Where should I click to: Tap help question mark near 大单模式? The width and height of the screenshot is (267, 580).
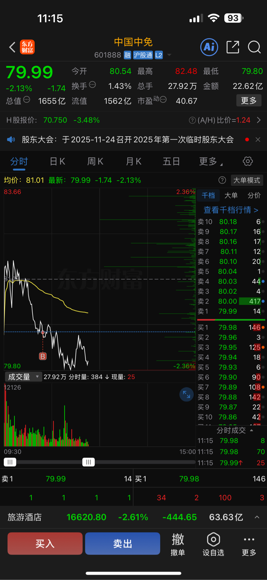(x=222, y=180)
